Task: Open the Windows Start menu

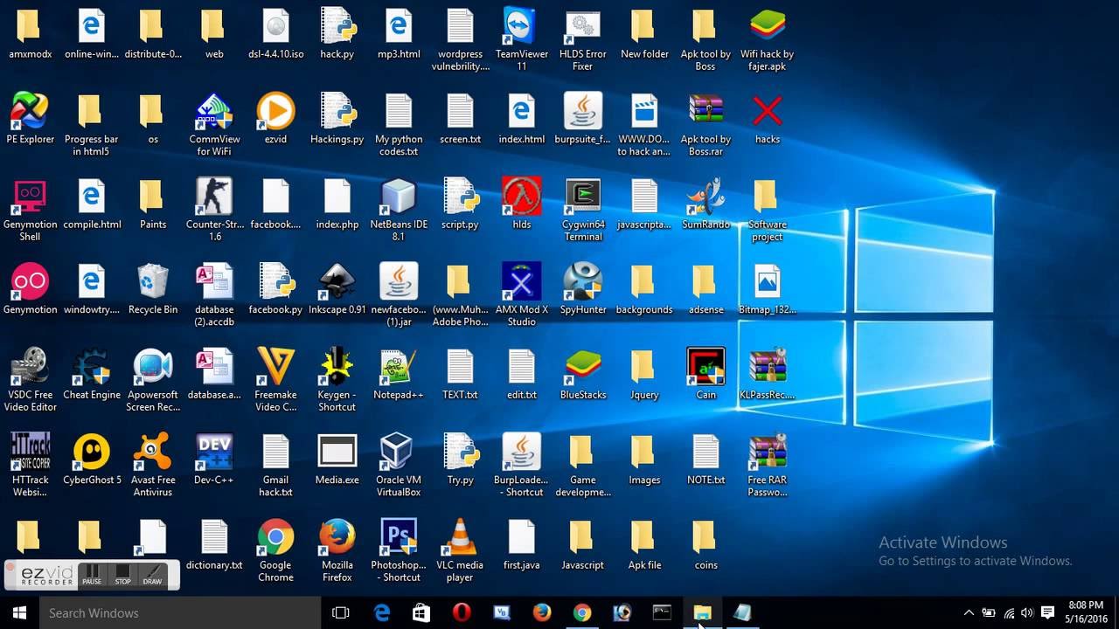Action: click(x=19, y=612)
